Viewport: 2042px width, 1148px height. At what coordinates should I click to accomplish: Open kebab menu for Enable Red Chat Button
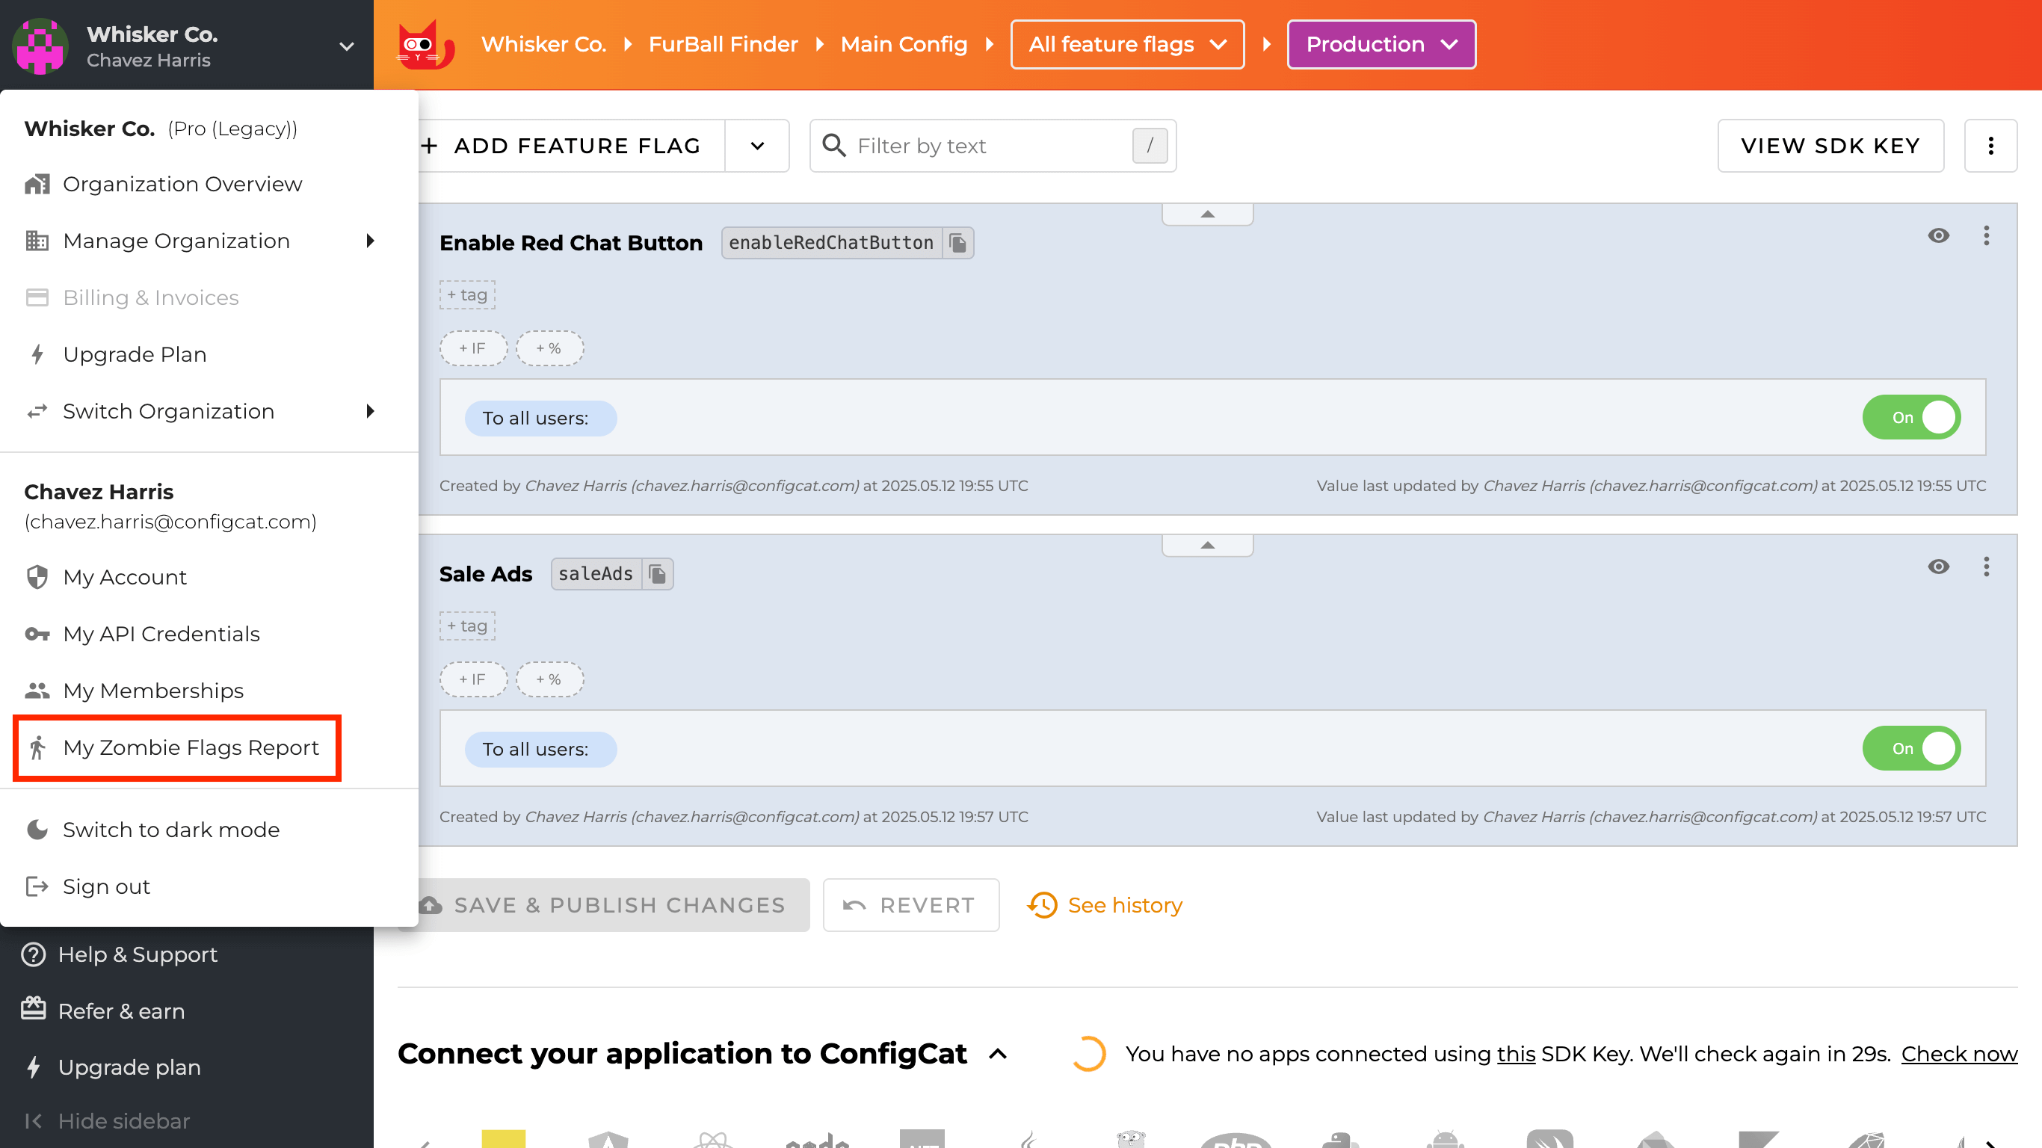point(1986,235)
